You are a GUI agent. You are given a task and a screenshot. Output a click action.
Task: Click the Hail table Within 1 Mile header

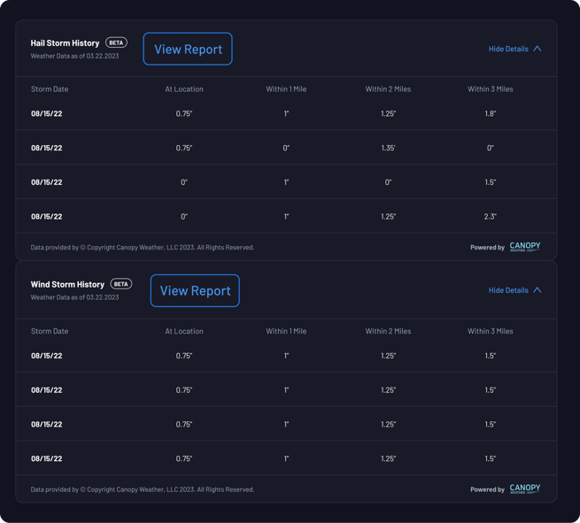click(286, 89)
